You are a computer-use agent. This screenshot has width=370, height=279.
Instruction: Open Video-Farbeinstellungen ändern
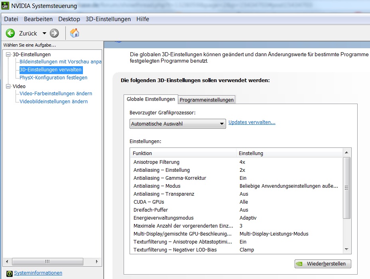coord(56,93)
